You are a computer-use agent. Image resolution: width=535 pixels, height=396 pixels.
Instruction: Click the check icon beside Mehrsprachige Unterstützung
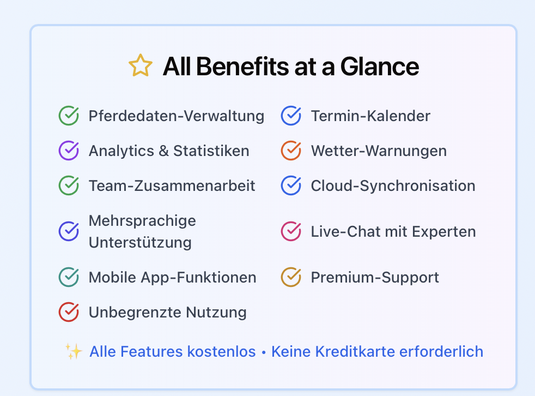69,231
